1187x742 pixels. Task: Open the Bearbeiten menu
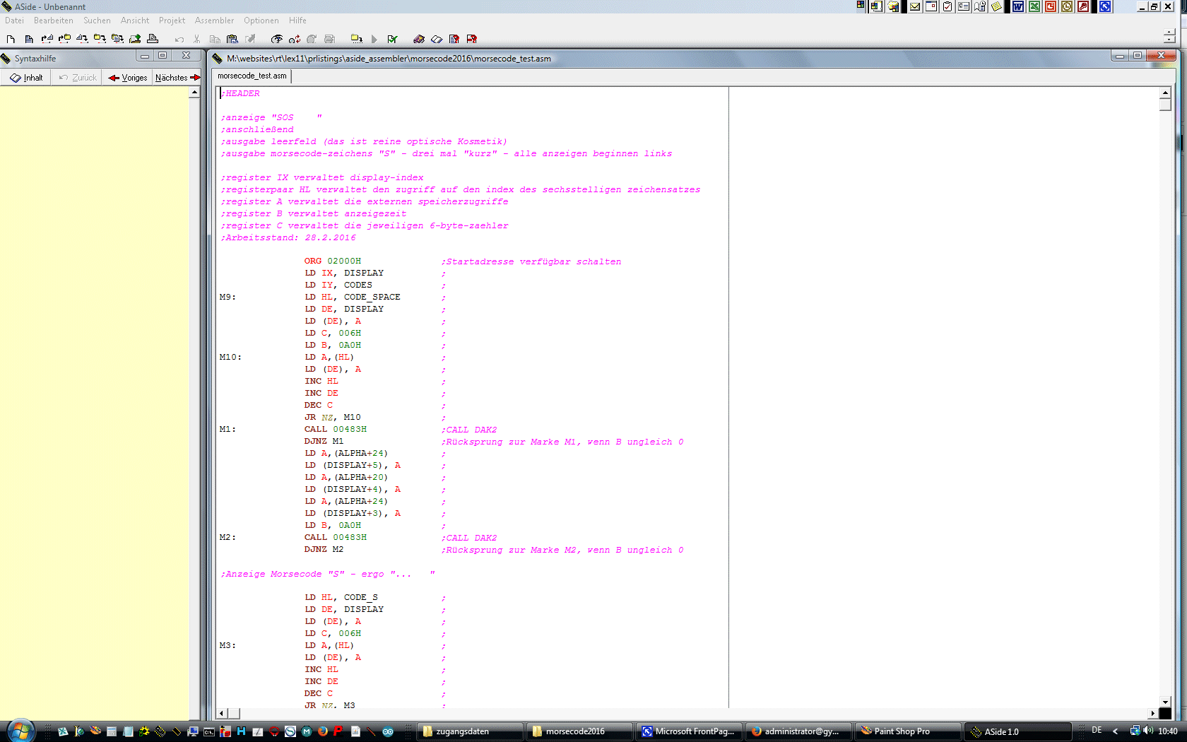pos(54,20)
